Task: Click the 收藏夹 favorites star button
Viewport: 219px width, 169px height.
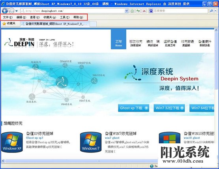Action: click(9, 23)
